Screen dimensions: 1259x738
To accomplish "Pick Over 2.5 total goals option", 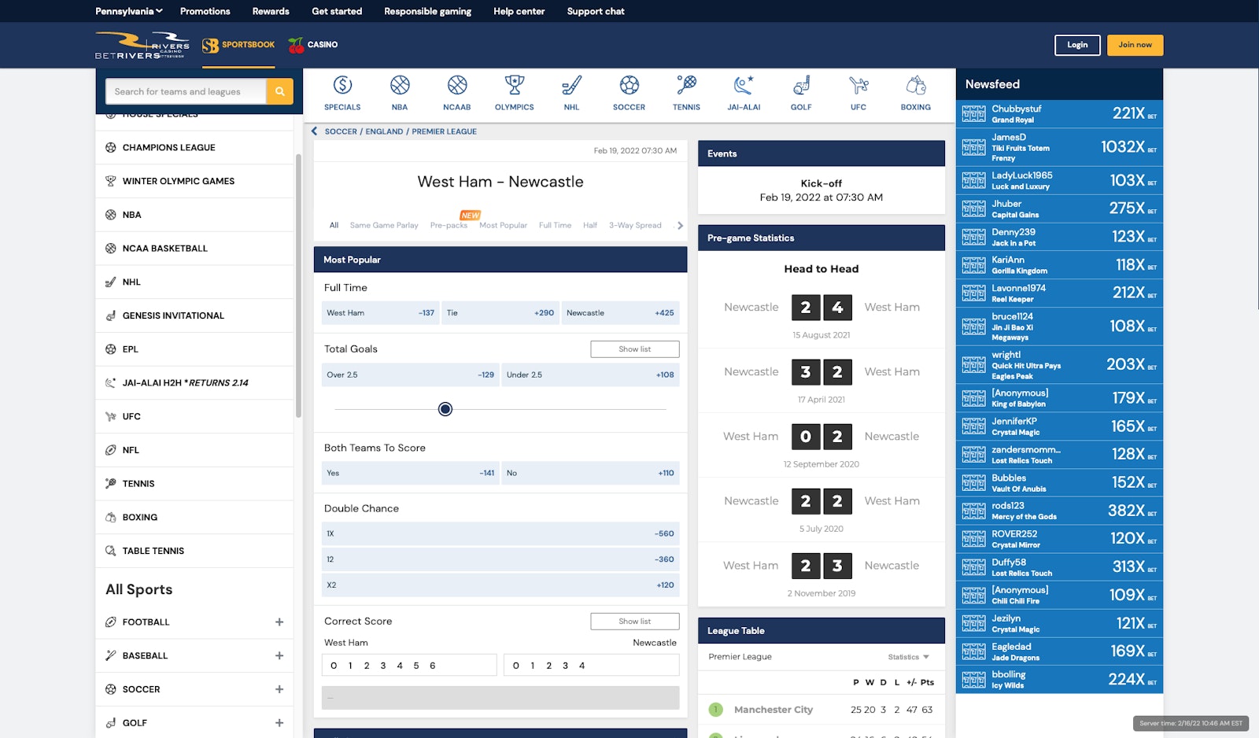I will tap(410, 375).
